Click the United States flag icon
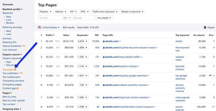This screenshot has height=111, width=216. coord(40,27)
